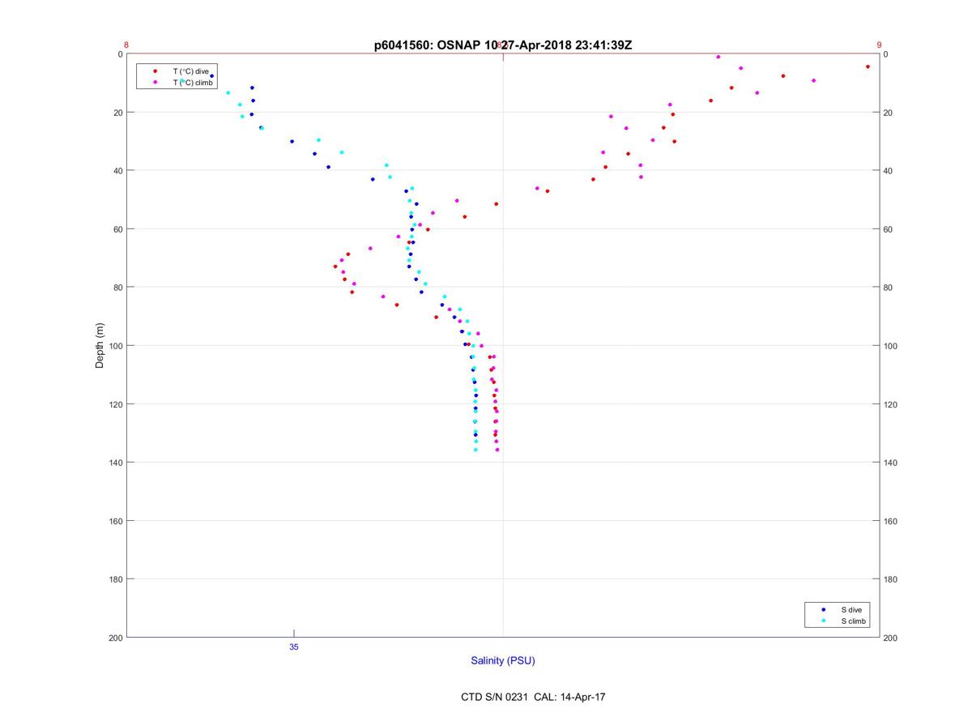Select the 'S dive' legend entry
Image resolution: width=972 pixels, height=717 pixels.
850,609
